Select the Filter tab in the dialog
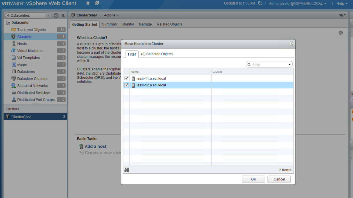 coord(132,54)
